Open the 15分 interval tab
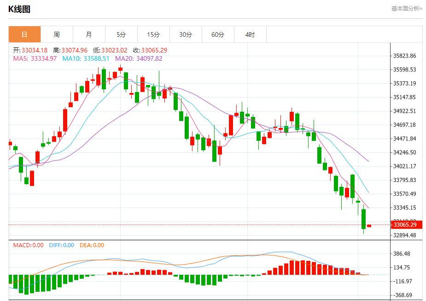Viewport: 426px width, 301px height. (153, 35)
